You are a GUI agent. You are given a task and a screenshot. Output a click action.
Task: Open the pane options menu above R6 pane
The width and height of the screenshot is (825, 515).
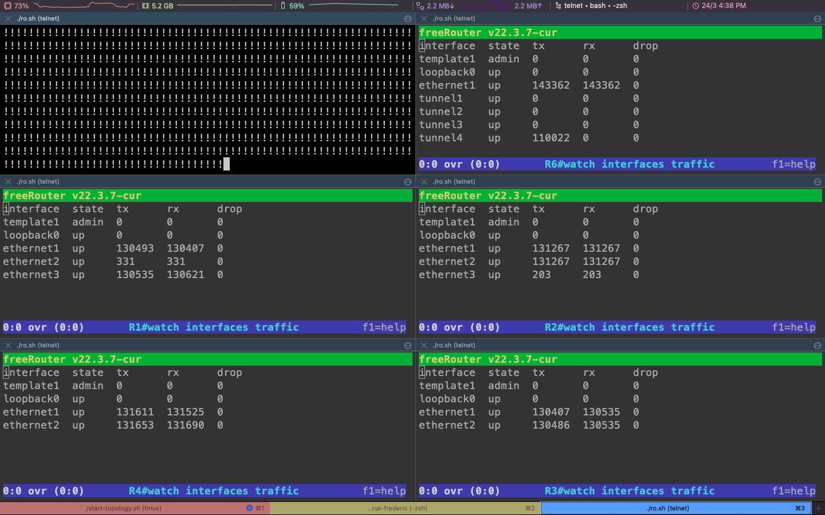[818, 19]
